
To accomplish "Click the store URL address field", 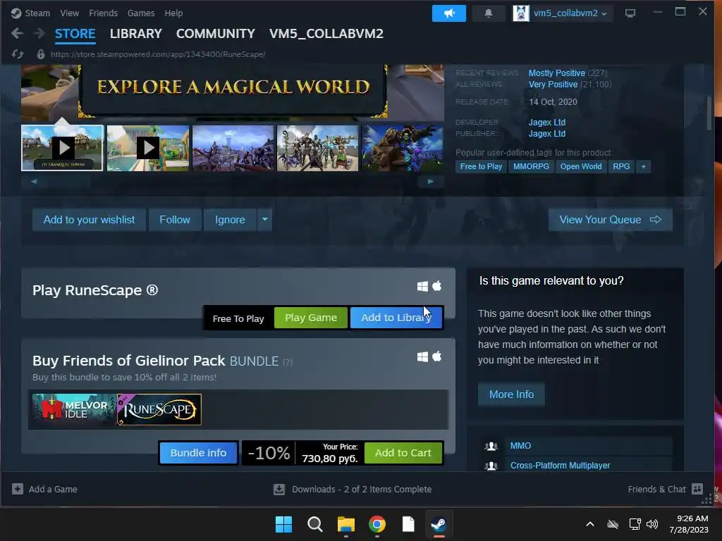I will 158,54.
